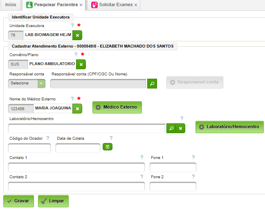
Task: Click the Gravar button
Action: click(x=18, y=201)
